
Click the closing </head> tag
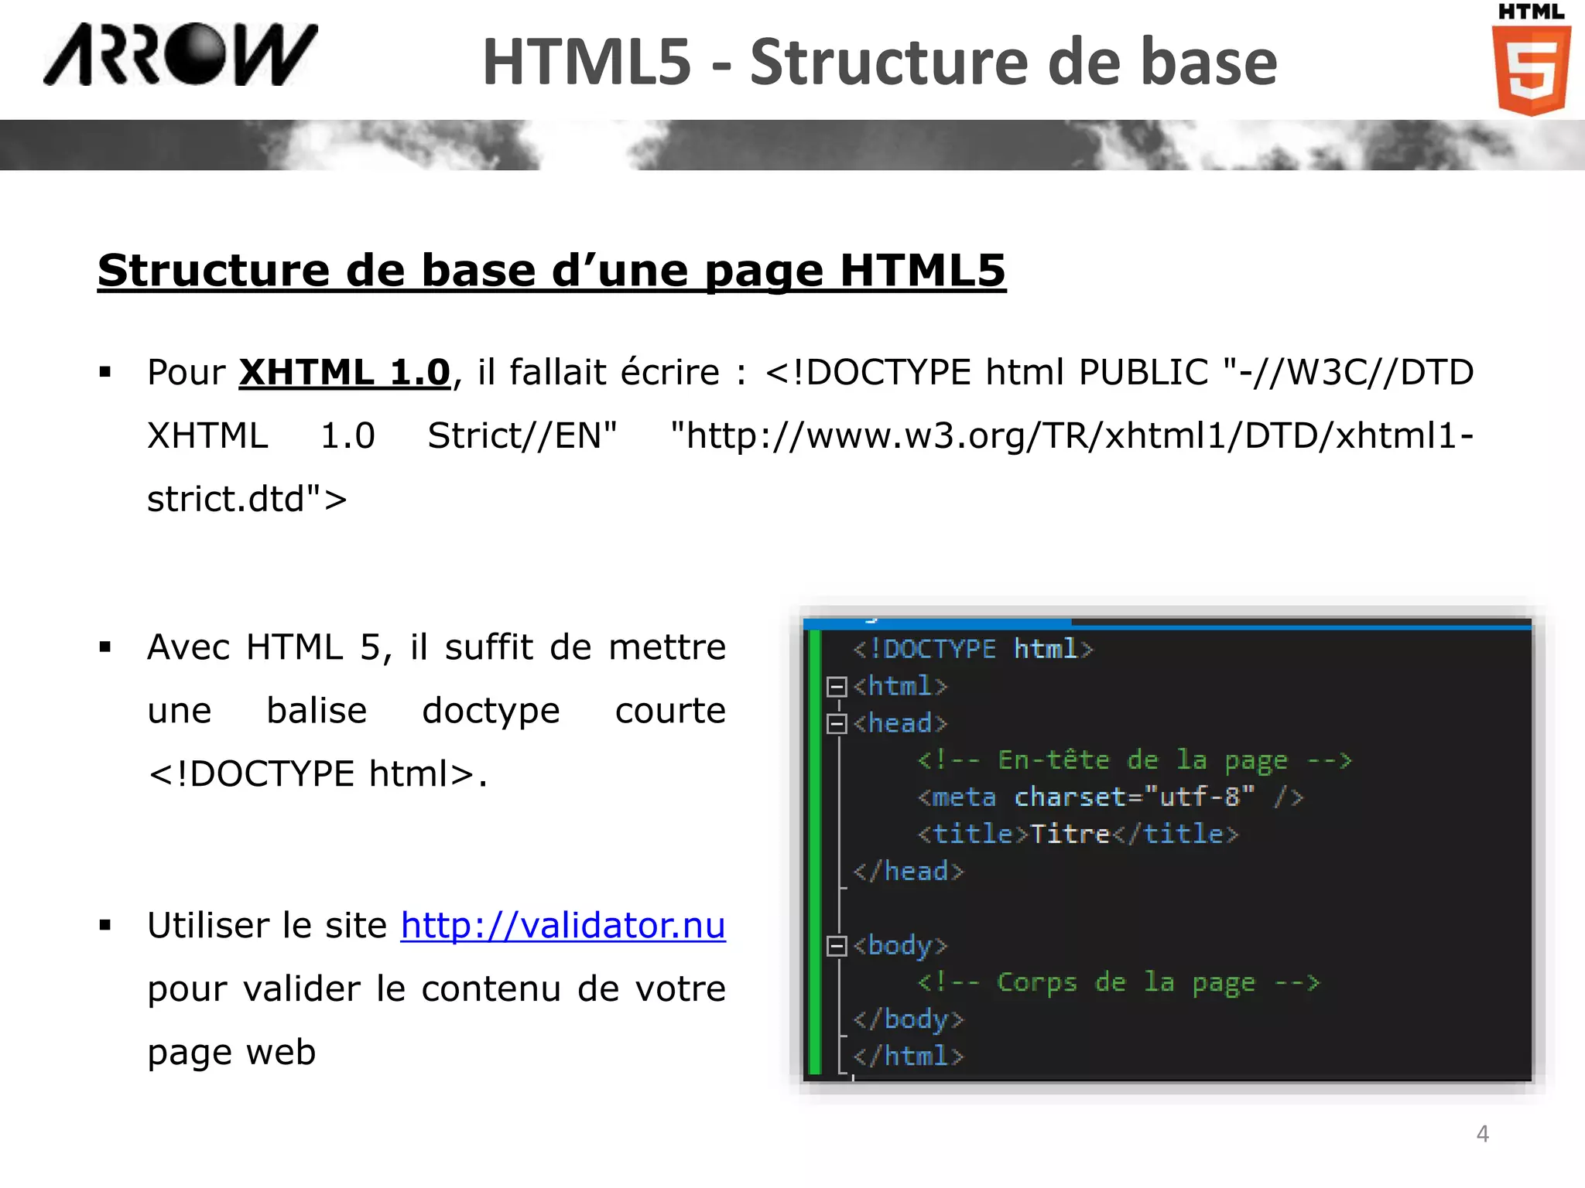point(909,872)
